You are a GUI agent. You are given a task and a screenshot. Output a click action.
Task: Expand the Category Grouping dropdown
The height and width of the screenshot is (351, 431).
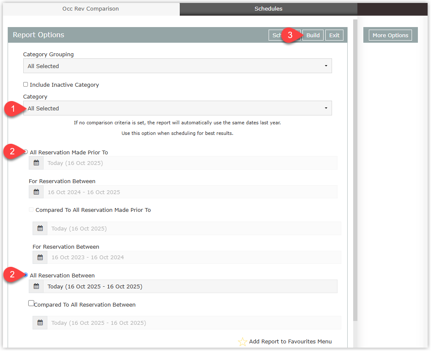(178, 66)
